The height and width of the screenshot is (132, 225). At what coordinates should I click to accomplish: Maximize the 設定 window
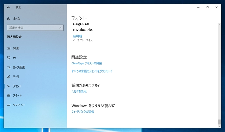click(x=207, y=7)
